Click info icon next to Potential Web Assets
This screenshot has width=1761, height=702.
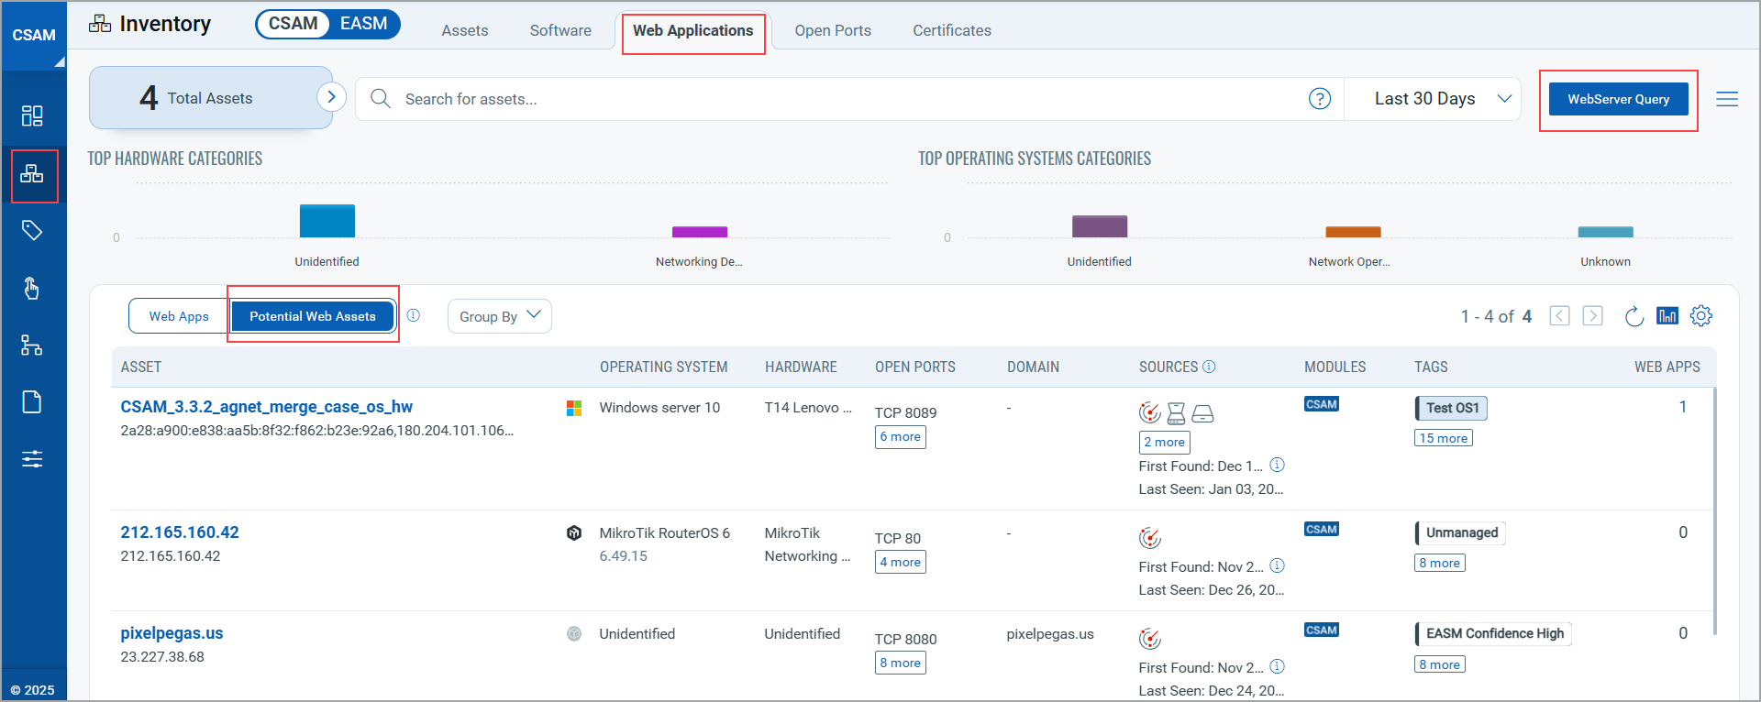(414, 315)
